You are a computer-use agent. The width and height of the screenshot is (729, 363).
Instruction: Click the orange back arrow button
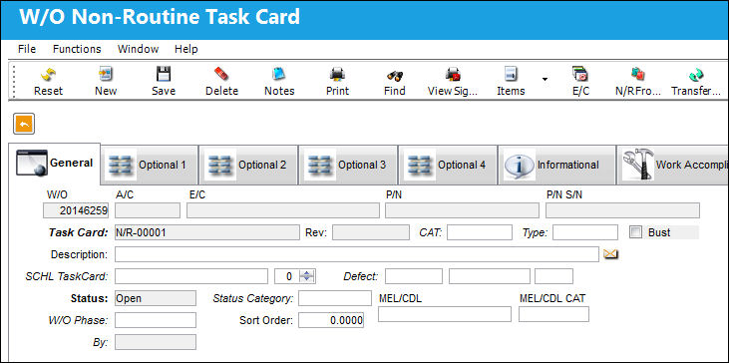tap(24, 124)
